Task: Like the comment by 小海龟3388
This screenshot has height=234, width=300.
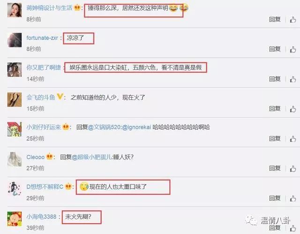Action: (292, 228)
